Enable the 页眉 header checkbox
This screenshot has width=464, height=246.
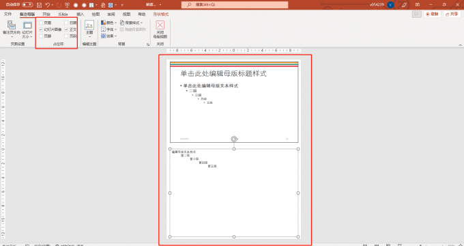click(41, 23)
